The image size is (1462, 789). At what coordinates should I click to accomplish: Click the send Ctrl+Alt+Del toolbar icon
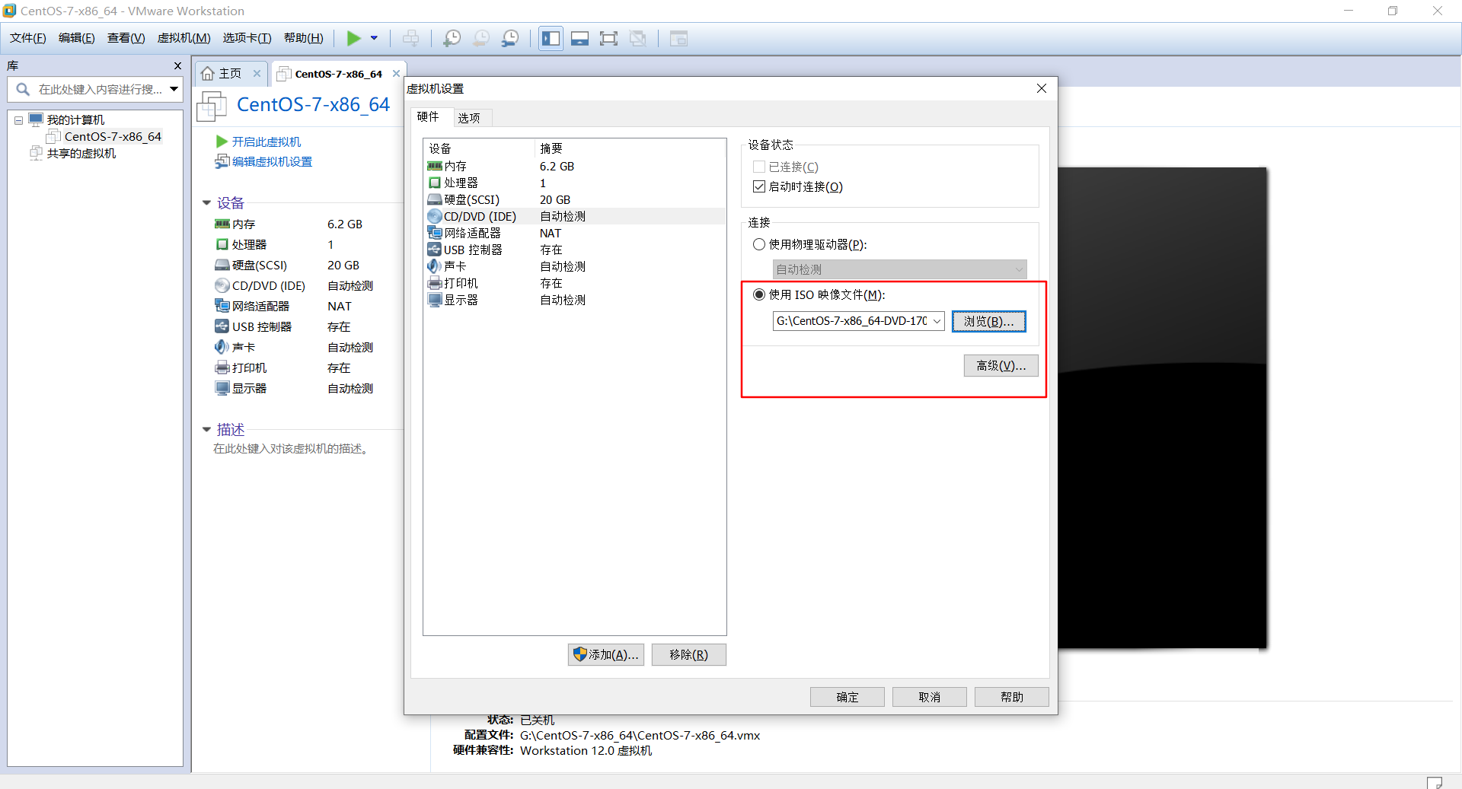[x=410, y=38]
